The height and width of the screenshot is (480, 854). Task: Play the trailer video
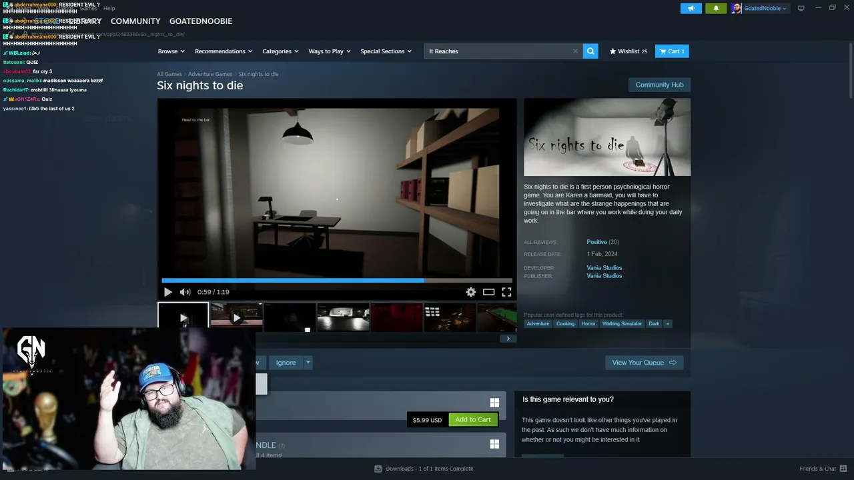pyautogui.click(x=167, y=292)
